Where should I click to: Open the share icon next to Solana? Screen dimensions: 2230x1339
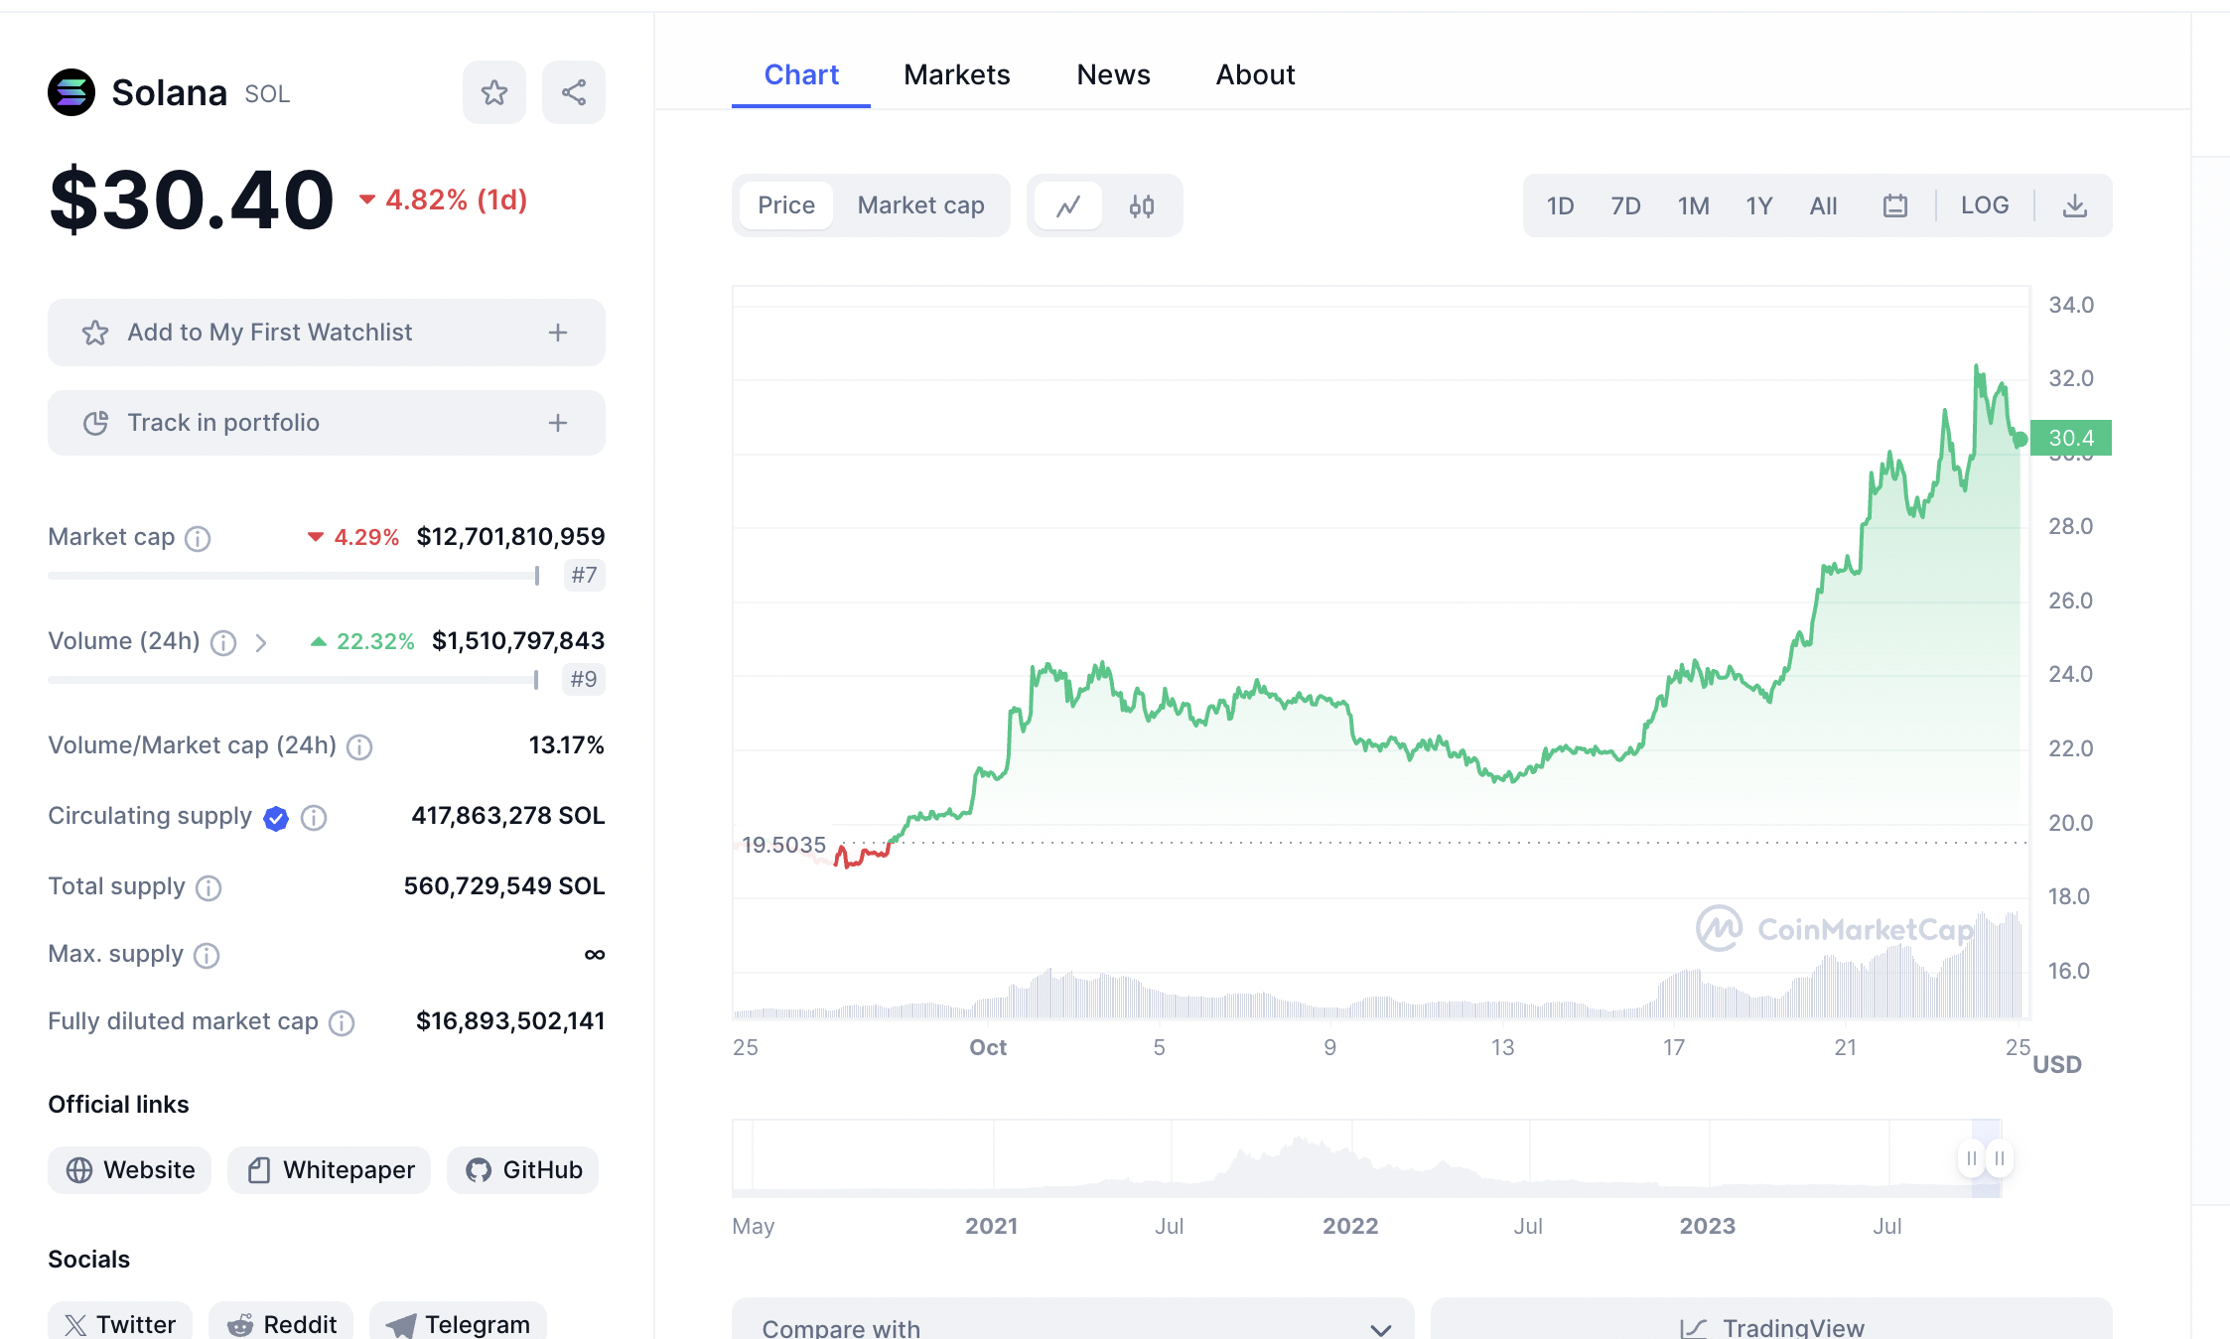pyautogui.click(x=574, y=92)
